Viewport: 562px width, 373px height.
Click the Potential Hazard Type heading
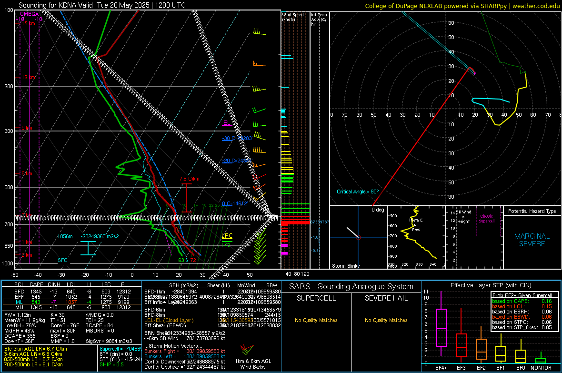pos(532,211)
